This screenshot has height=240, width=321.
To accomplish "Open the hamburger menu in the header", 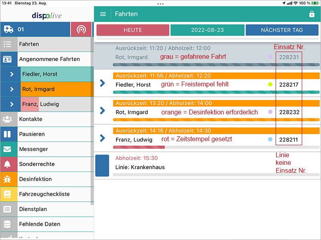I will click(x=103, y=14).
